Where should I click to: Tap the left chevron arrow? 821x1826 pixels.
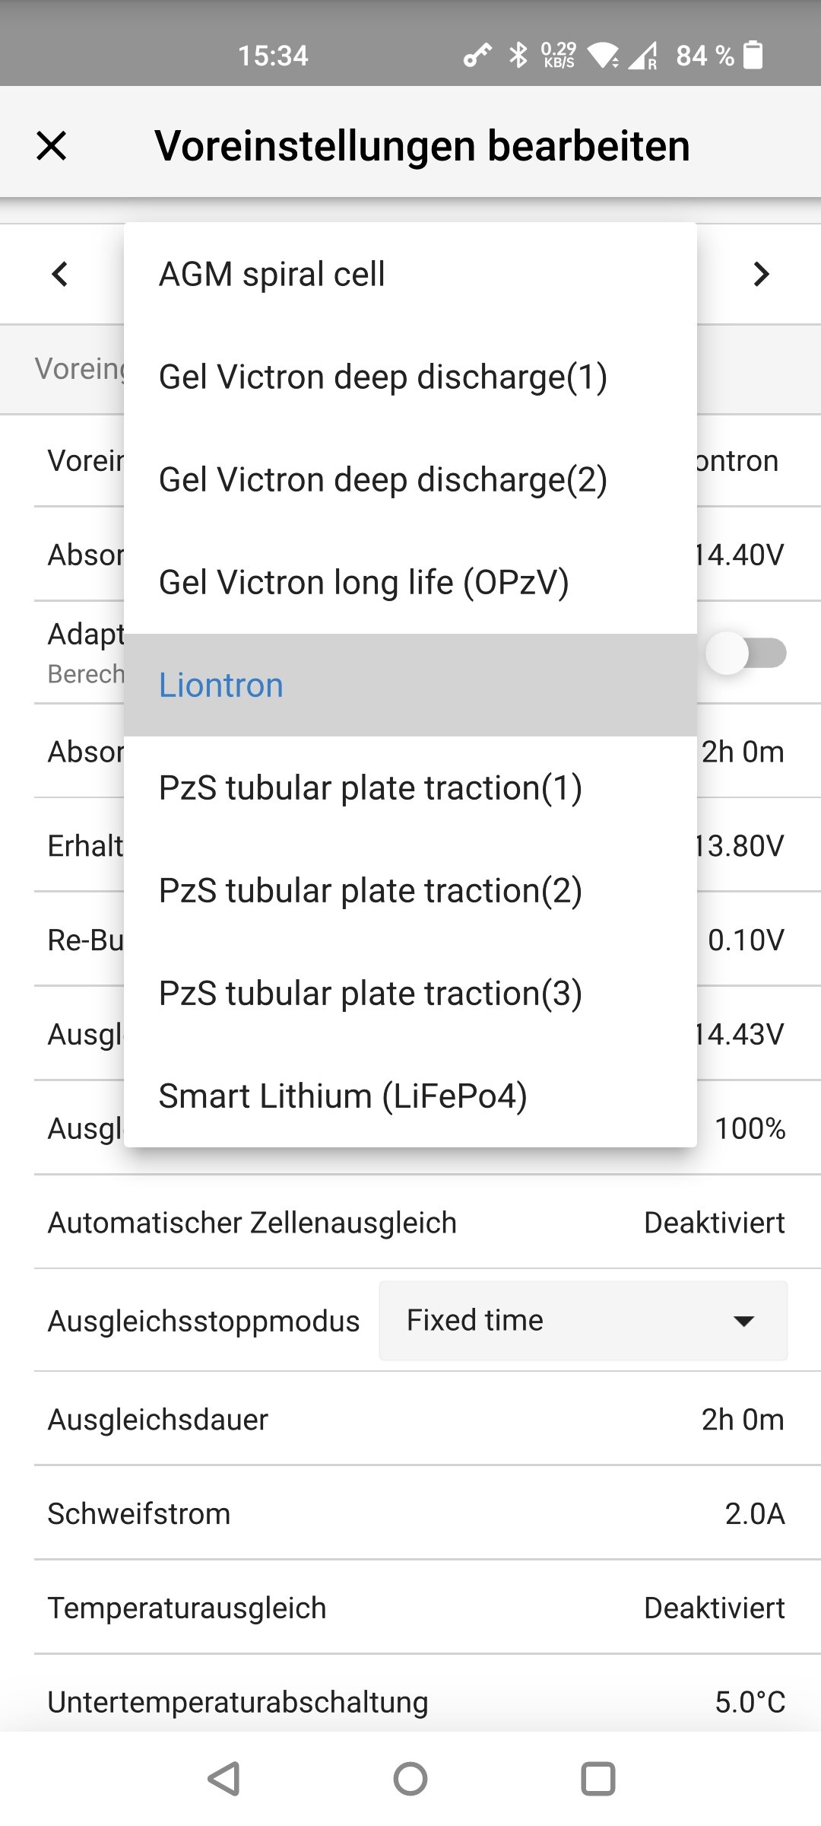[60, 274]
